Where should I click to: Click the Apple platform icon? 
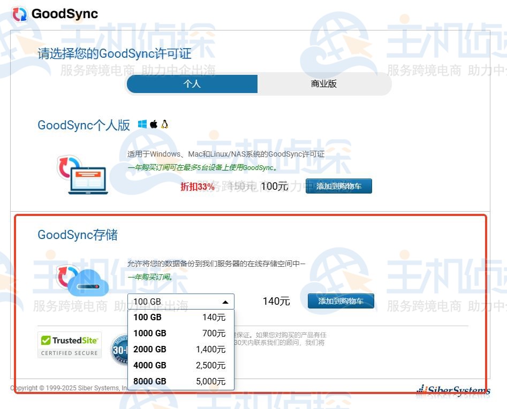(x=154, y=124)
